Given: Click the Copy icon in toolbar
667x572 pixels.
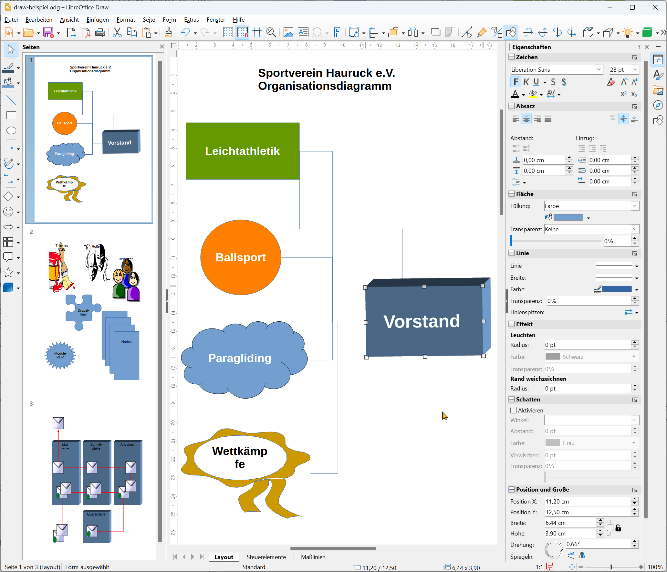Looking at the screenshot, I should click(131, 33).
